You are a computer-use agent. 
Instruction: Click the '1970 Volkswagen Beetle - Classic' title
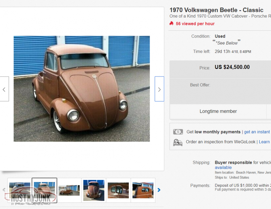click(216, 10)
